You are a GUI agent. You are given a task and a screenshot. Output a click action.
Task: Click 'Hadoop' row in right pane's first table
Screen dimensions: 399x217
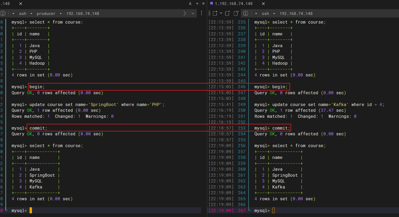(x=273, y=63)
